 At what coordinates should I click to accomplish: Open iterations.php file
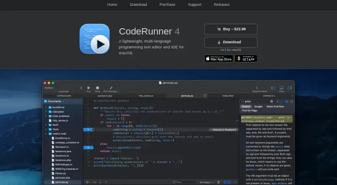click(x=61, y=160)
